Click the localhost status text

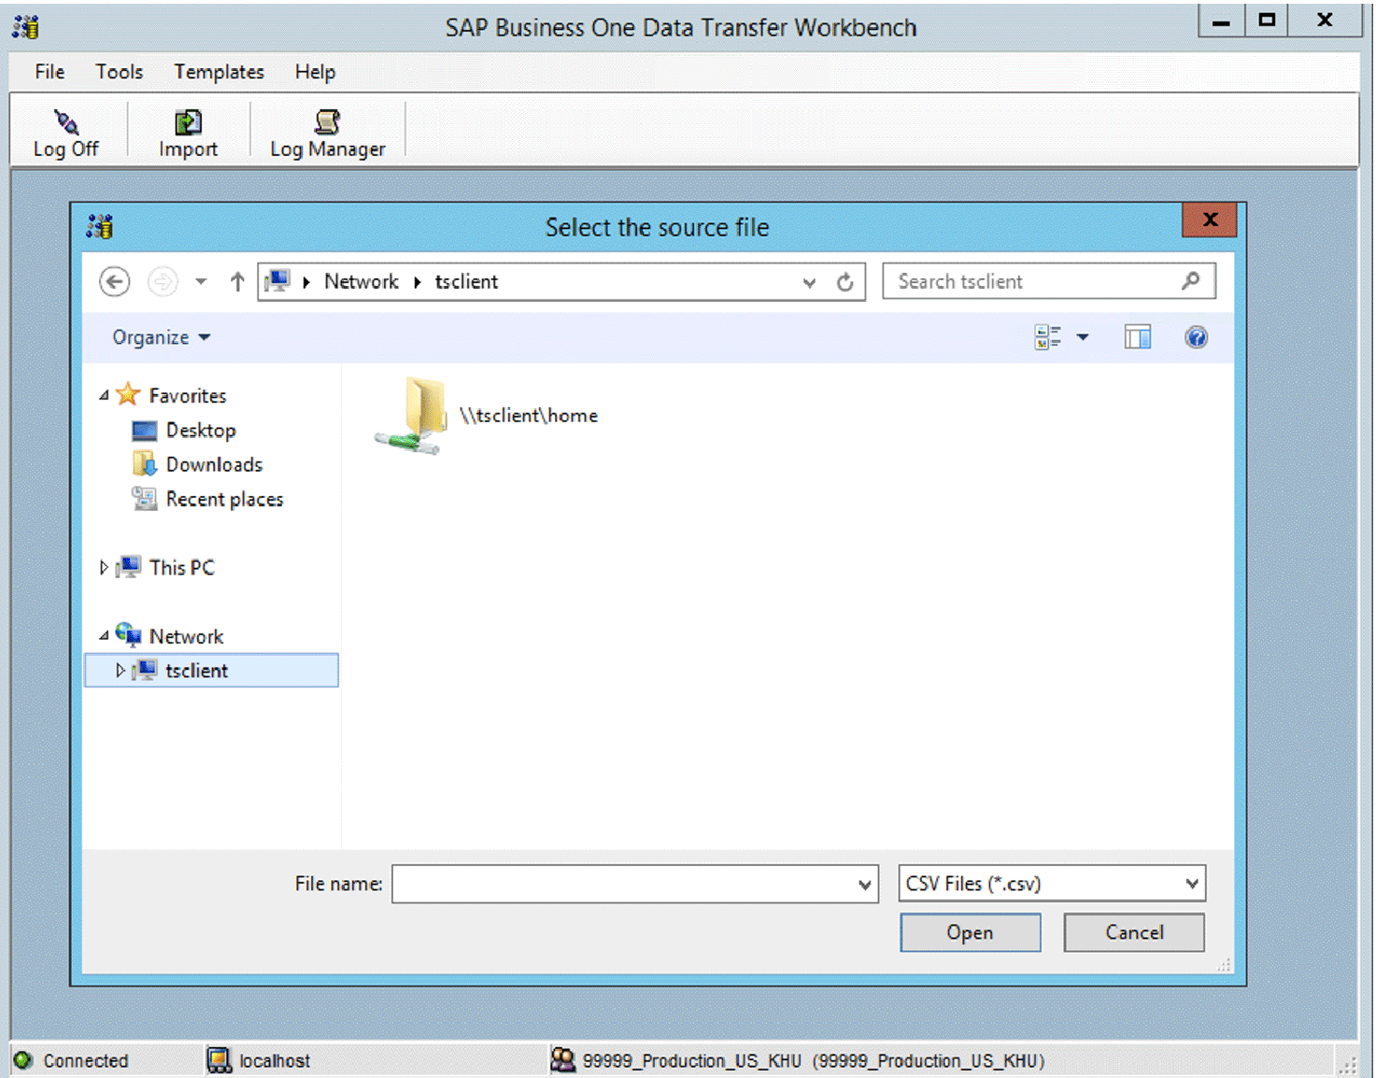(x=275, y=1061)
